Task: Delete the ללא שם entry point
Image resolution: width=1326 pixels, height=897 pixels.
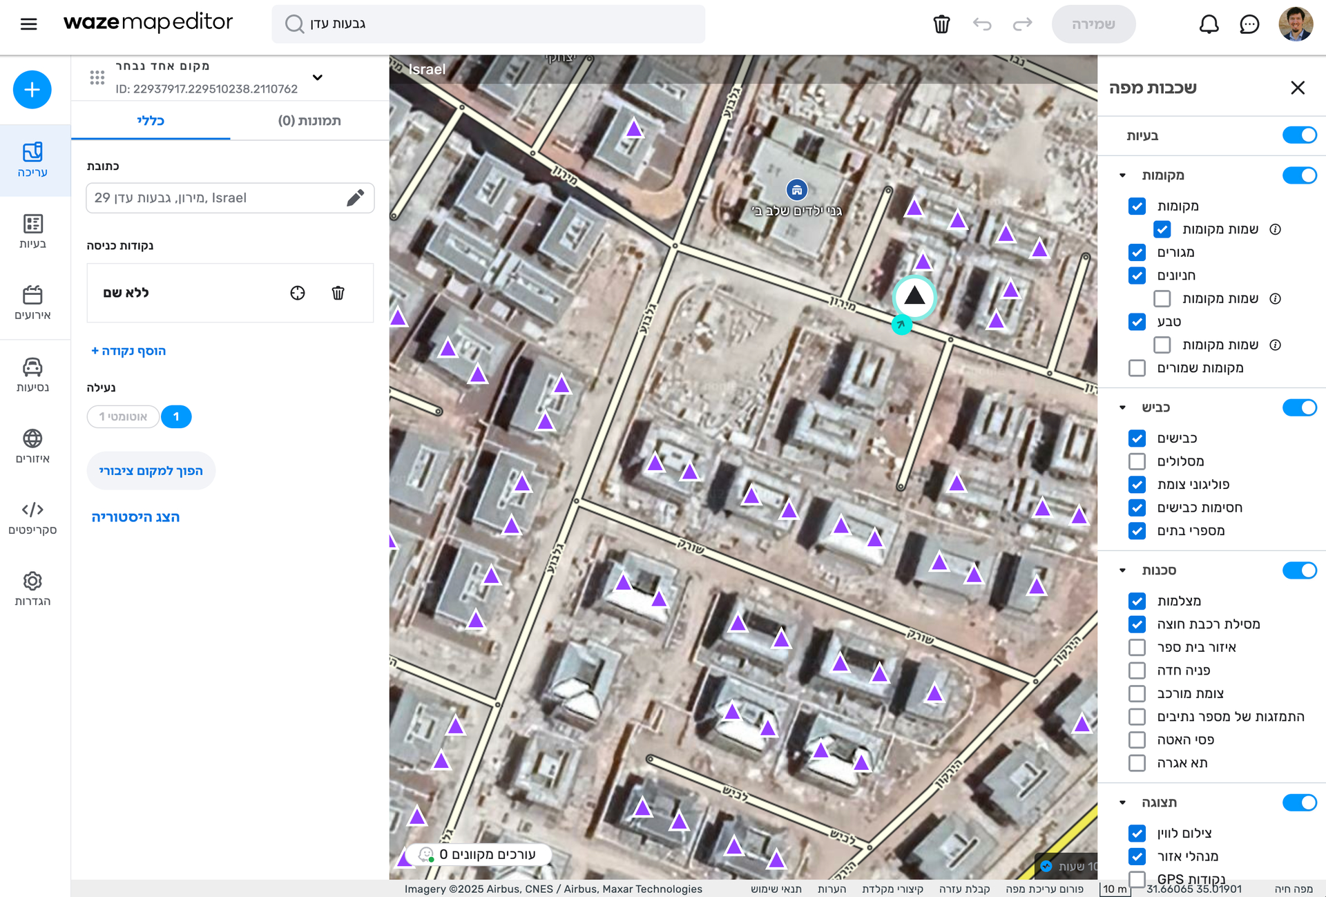Action: 338,293
